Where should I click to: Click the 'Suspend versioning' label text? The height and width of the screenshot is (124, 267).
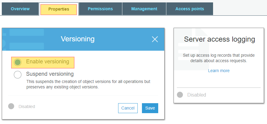(x=50, y=74)
